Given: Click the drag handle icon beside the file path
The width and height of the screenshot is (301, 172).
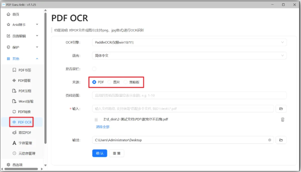Looking at the screenshot, I should pyautogui.click(x=96, y=120).
